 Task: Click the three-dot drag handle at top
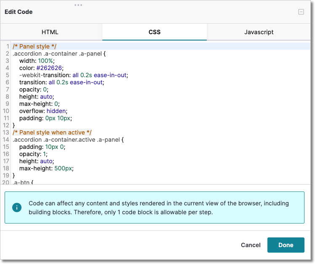point(78,5)
